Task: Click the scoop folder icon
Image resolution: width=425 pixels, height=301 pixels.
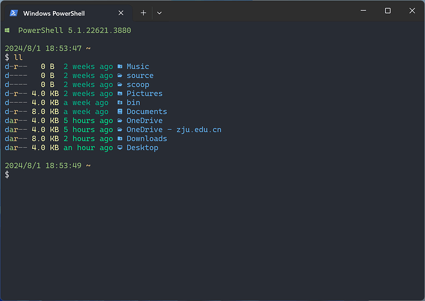Action: [120, 84]
